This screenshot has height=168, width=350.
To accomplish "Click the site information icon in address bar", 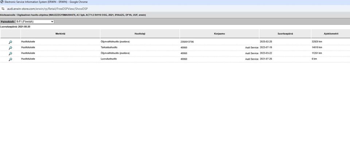I will pos(3,8).
